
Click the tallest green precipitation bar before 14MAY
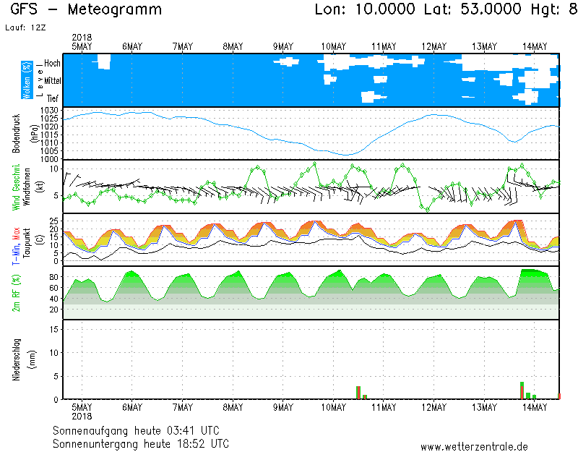522,390
